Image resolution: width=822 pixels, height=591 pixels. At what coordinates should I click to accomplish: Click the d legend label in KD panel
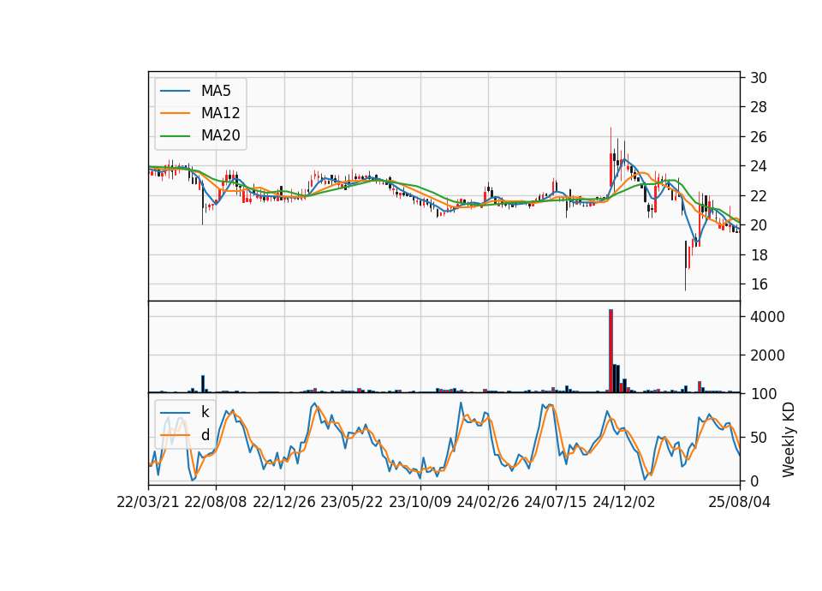[x=205, y=435]
